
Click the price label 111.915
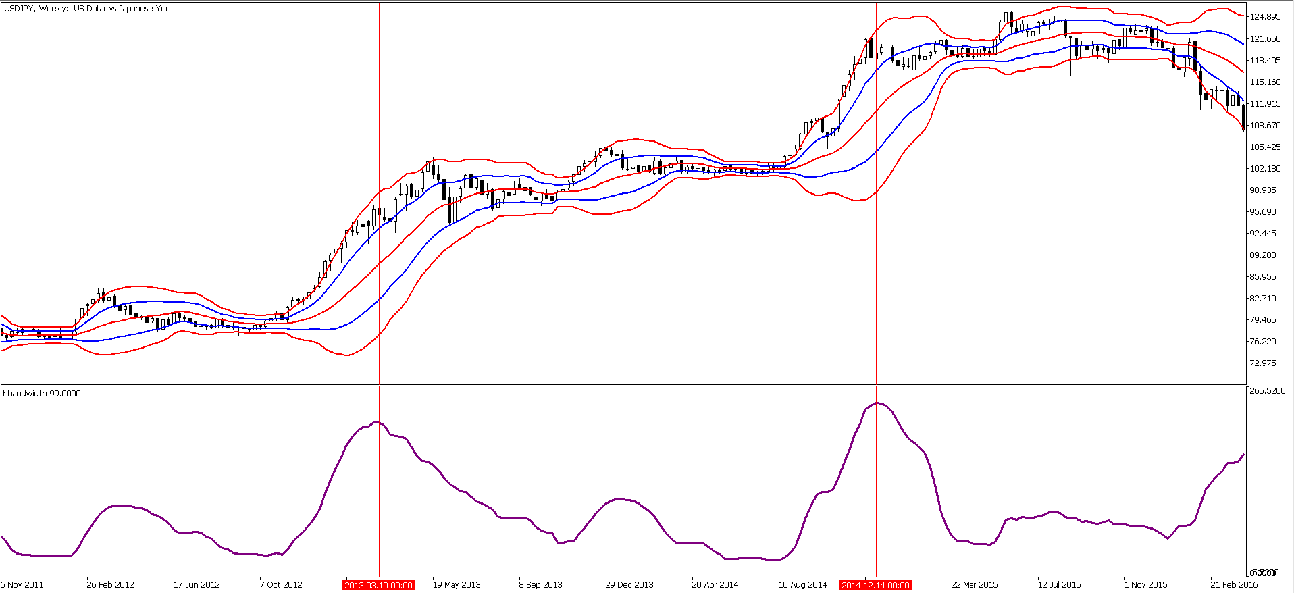tap(1265, 103)
